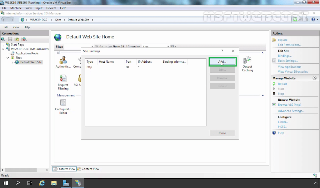This screenshot has height=188, width=320.
Task: Click the open folder connections icon
Action: (17, 39)
